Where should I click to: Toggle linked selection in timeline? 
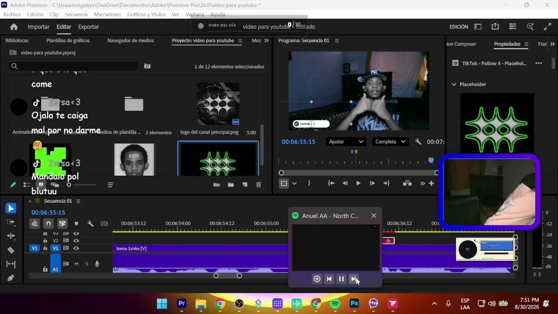tap(62, 224)
